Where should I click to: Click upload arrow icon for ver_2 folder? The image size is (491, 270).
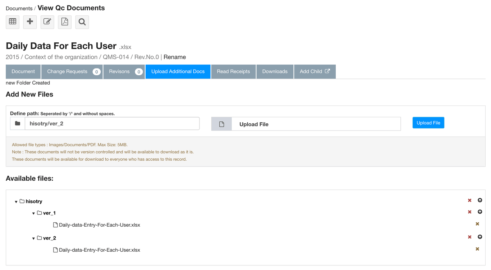coord(480,237)
